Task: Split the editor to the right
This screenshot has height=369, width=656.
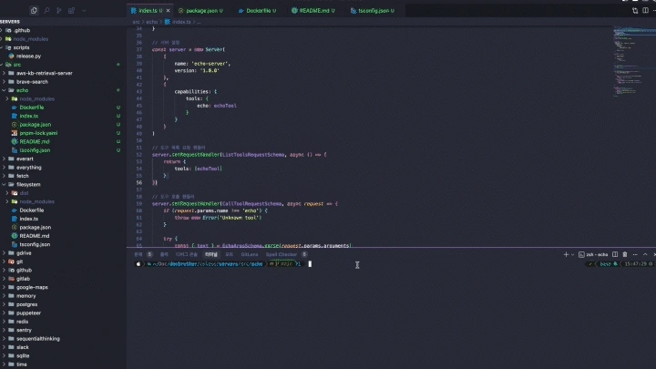Action: tap(646, 10)
